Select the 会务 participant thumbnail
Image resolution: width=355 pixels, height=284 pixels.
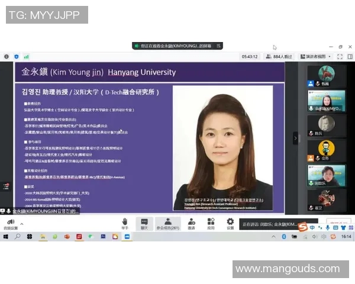pos(327,151)
